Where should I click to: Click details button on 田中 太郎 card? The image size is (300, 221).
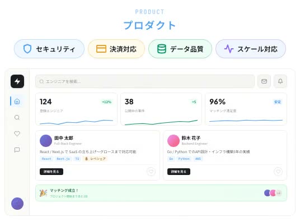[51, 172]
